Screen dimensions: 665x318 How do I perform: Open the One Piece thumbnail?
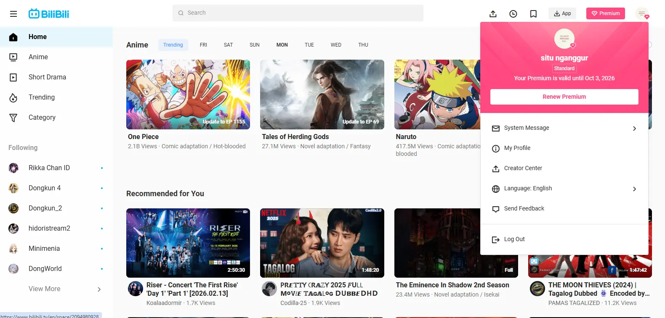188,95
